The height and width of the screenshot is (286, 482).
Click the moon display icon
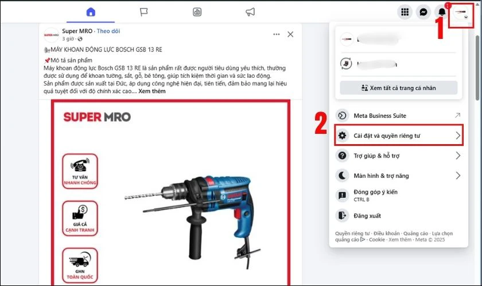point(342,176)
